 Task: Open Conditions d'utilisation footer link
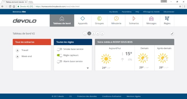pyautogui.click(x=112, y=96)
